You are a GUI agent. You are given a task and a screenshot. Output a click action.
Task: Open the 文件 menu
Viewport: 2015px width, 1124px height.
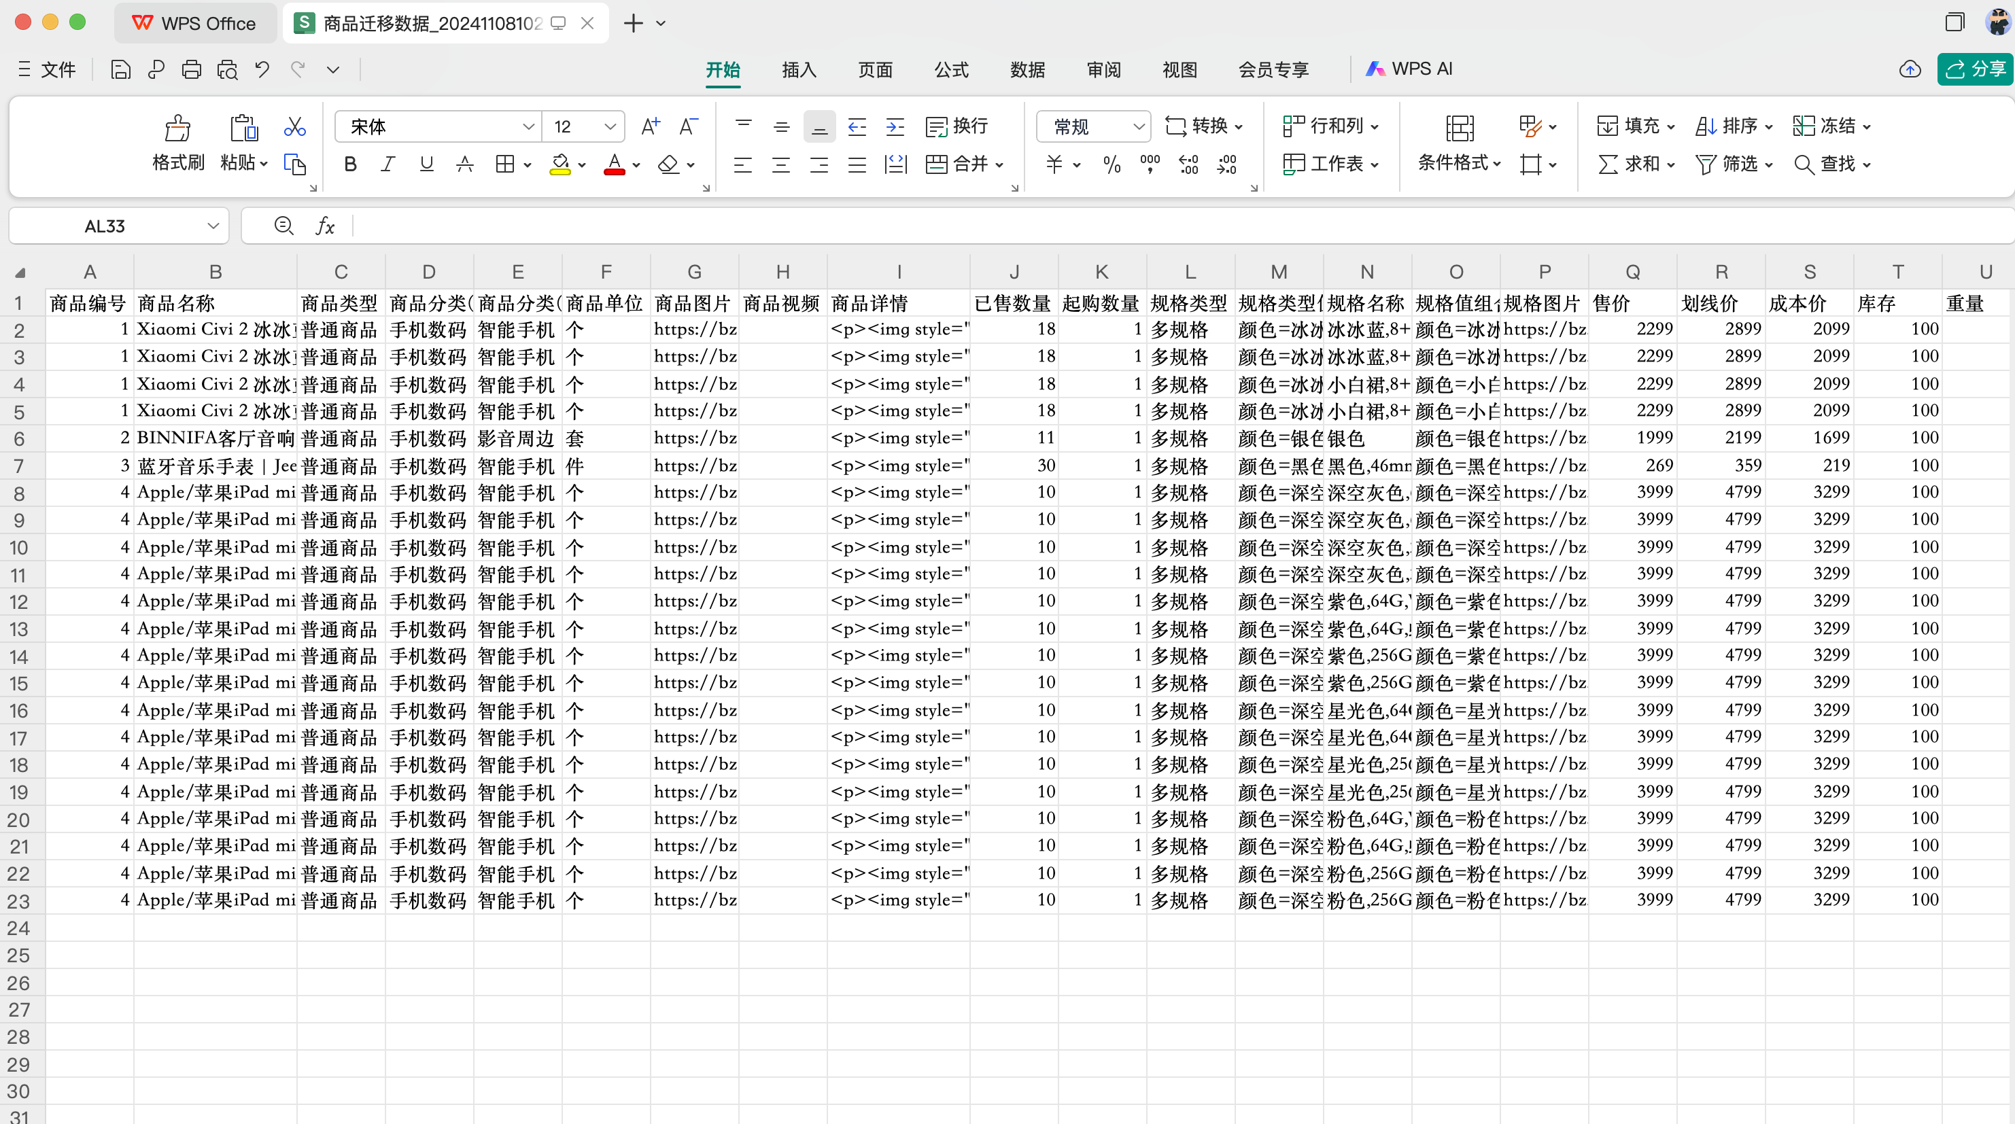(x=47, y=69)
